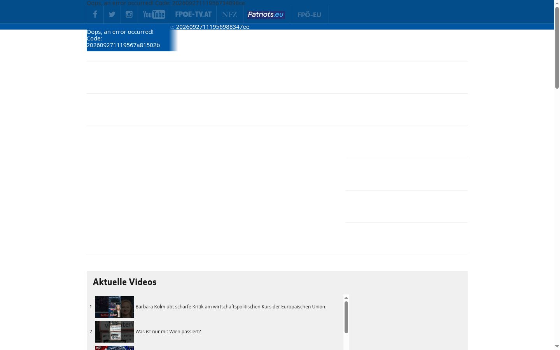This screenshot has height=350, width=560.
Task: Open the Barbara Kolm video title
Action: [231, 307]
